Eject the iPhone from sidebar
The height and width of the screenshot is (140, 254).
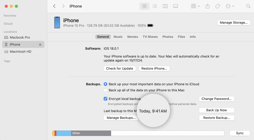(x=40, y=44)
